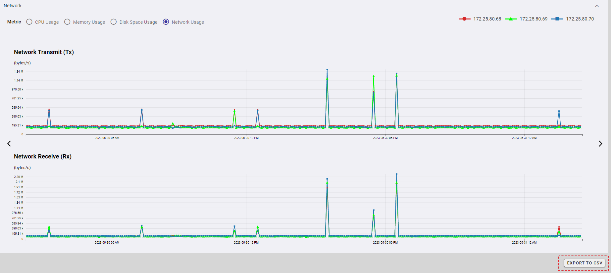
Task: Toggle the green 172.25.80.69 legend marker
Action: 511,19
